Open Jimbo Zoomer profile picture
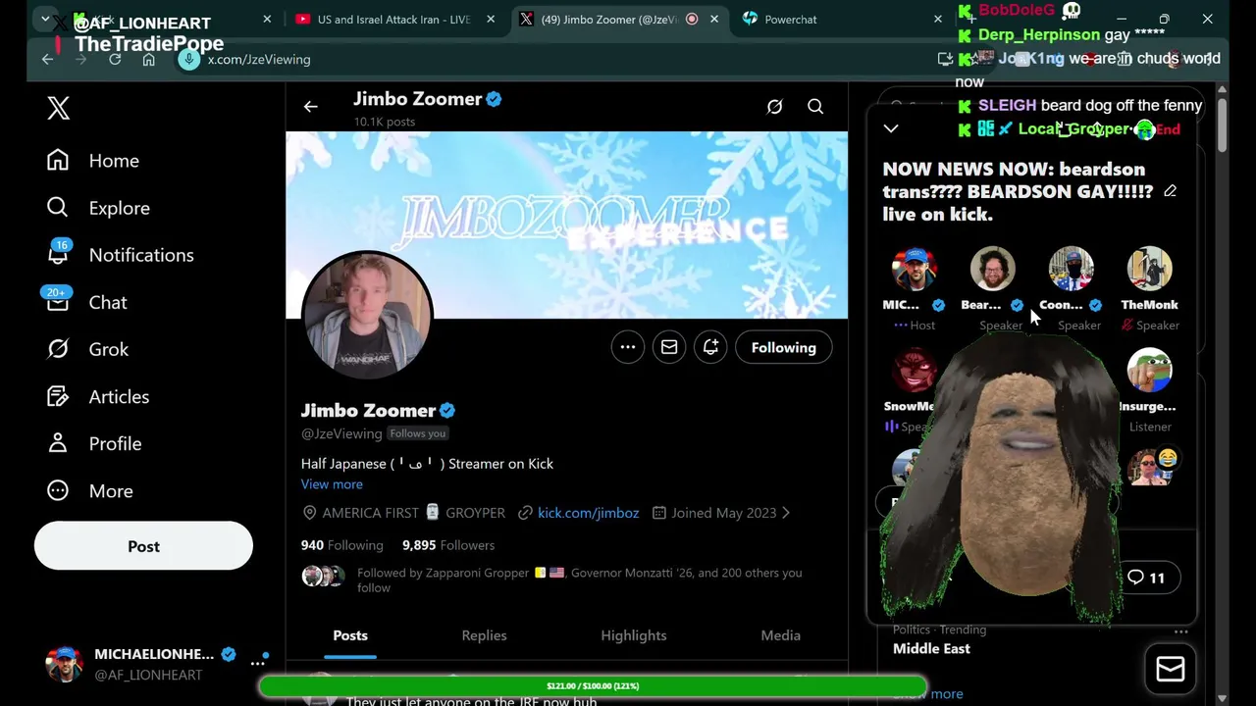Image resolution: width=1256 pixels, height=706 pixels. (x=367, y=316)
